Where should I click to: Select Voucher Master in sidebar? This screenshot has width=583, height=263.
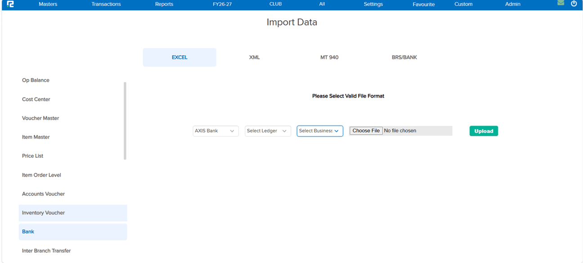(40, 118)
